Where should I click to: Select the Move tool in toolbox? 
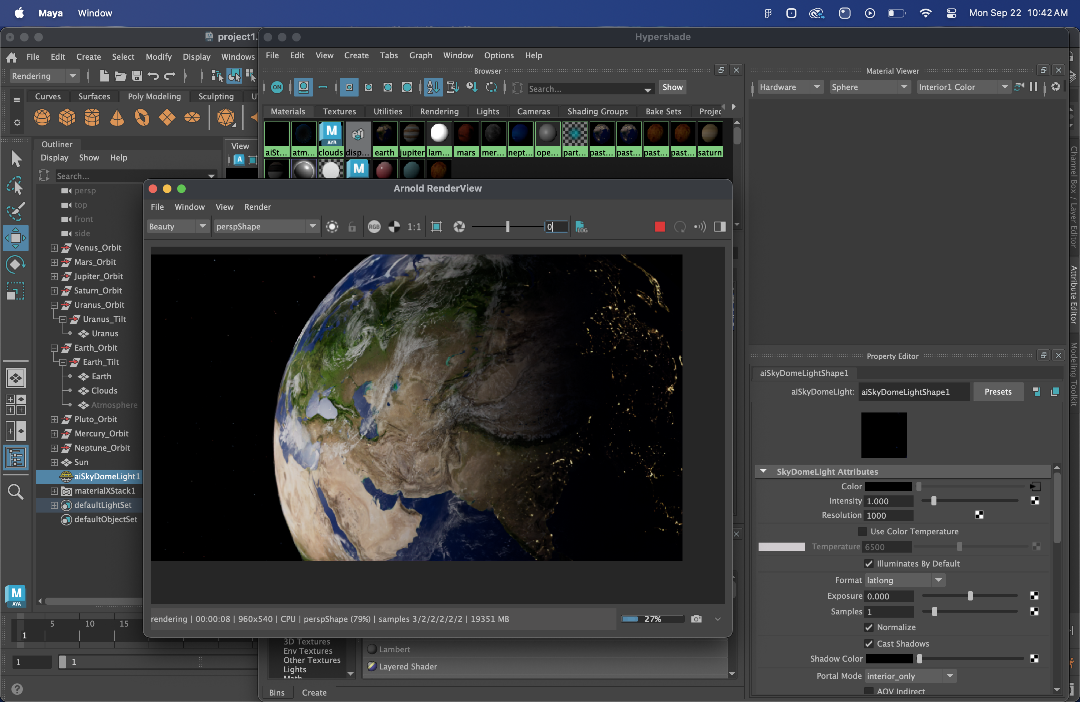coord(15,238)
